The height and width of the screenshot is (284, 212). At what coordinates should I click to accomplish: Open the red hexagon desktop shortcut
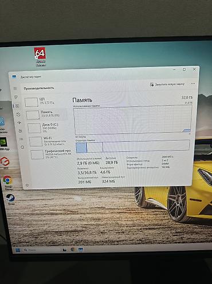click(x=5, y=163)
